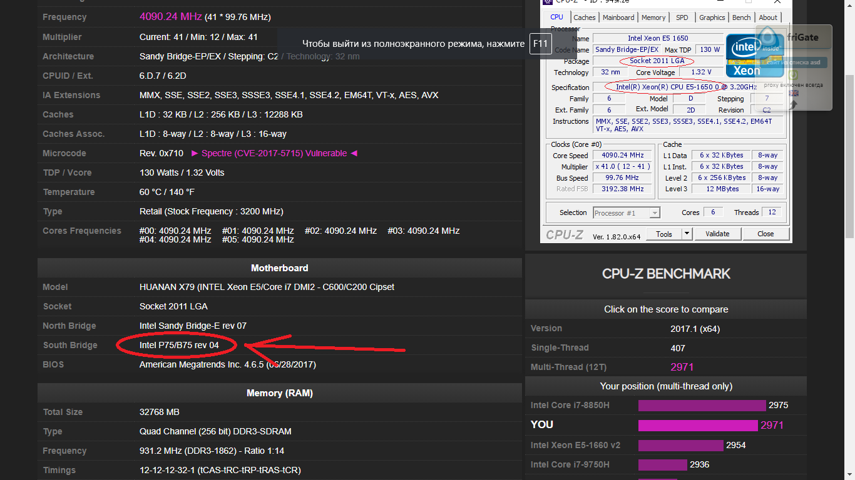Switch to the Caches tab in CPU-Z
The image size is (855, 480).
pos(585,17)
